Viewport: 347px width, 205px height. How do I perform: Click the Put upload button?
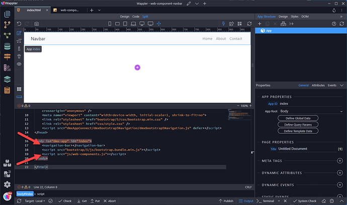pyautogui.click(x=95, y=201)
